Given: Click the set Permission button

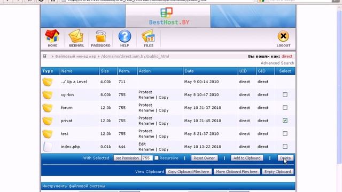Looking at the screenshot, I should click(127, 158).
